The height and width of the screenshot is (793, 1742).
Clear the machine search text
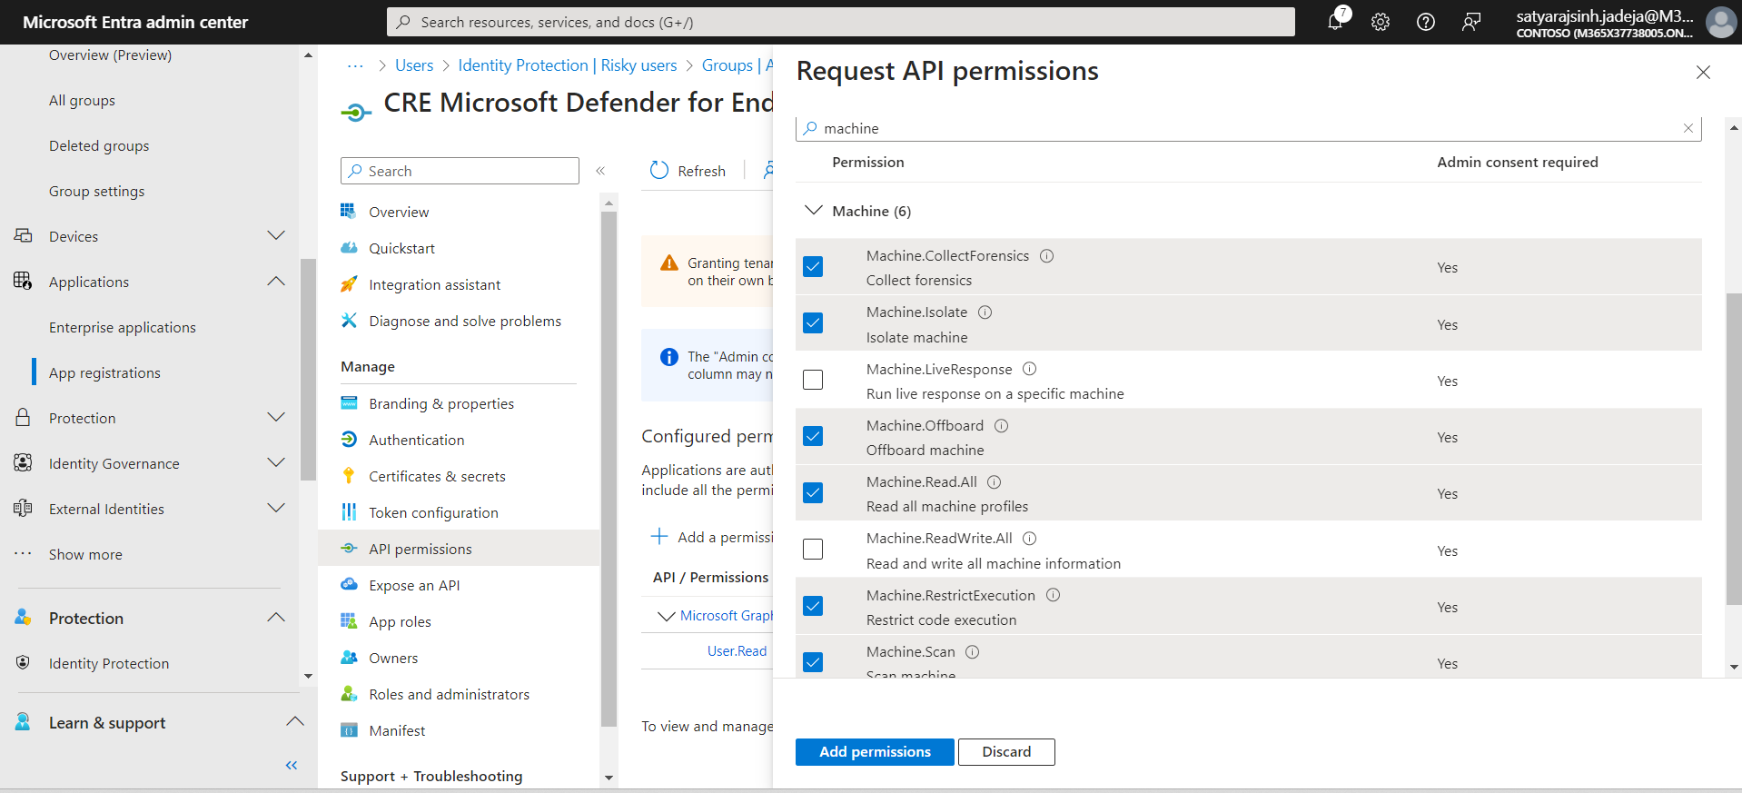[1688, 128]
